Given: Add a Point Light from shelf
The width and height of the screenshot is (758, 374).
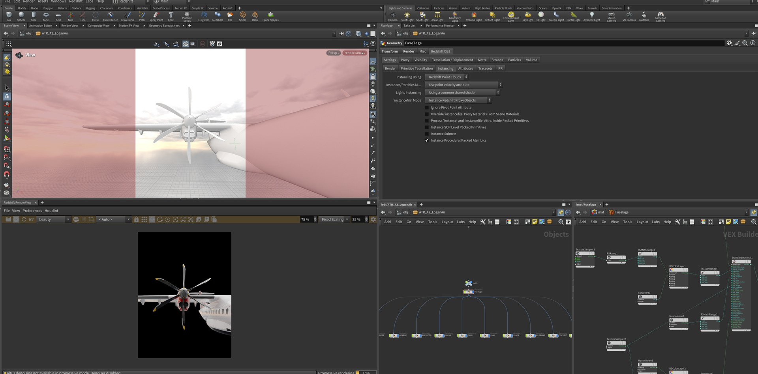Looking at the screenshot, I should (407, 16).
